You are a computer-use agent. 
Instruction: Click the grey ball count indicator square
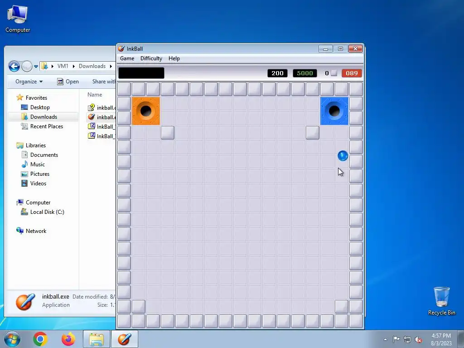point(334,73)
